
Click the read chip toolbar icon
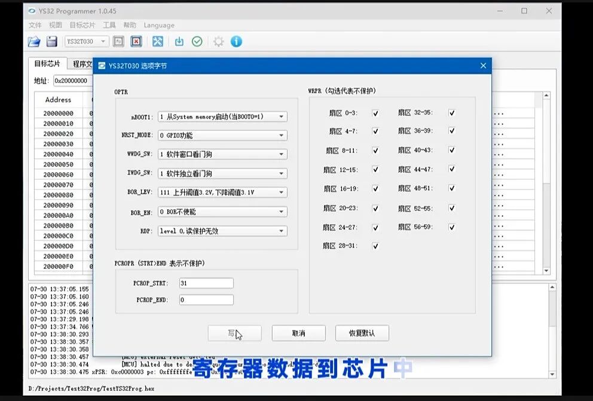click(118, 42)
